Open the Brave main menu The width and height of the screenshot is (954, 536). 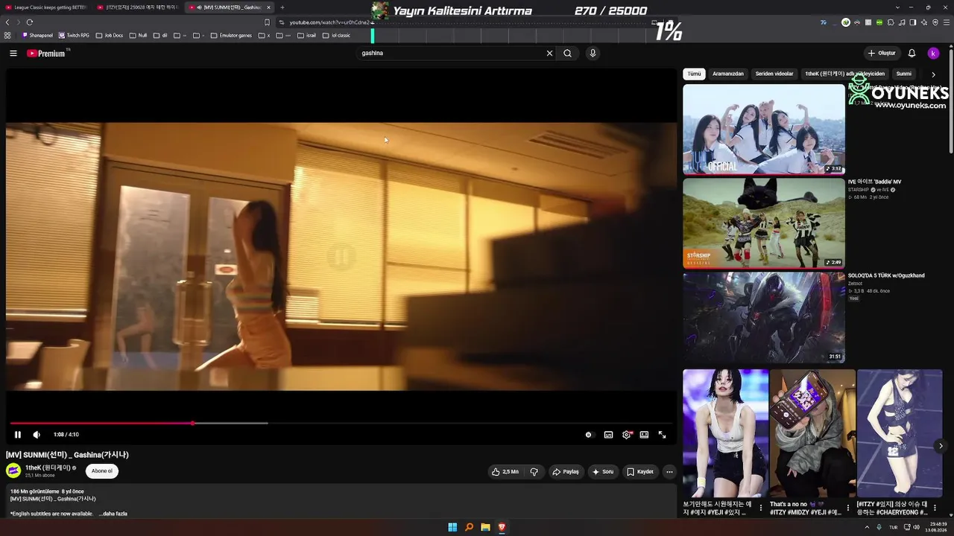(947, 22)
